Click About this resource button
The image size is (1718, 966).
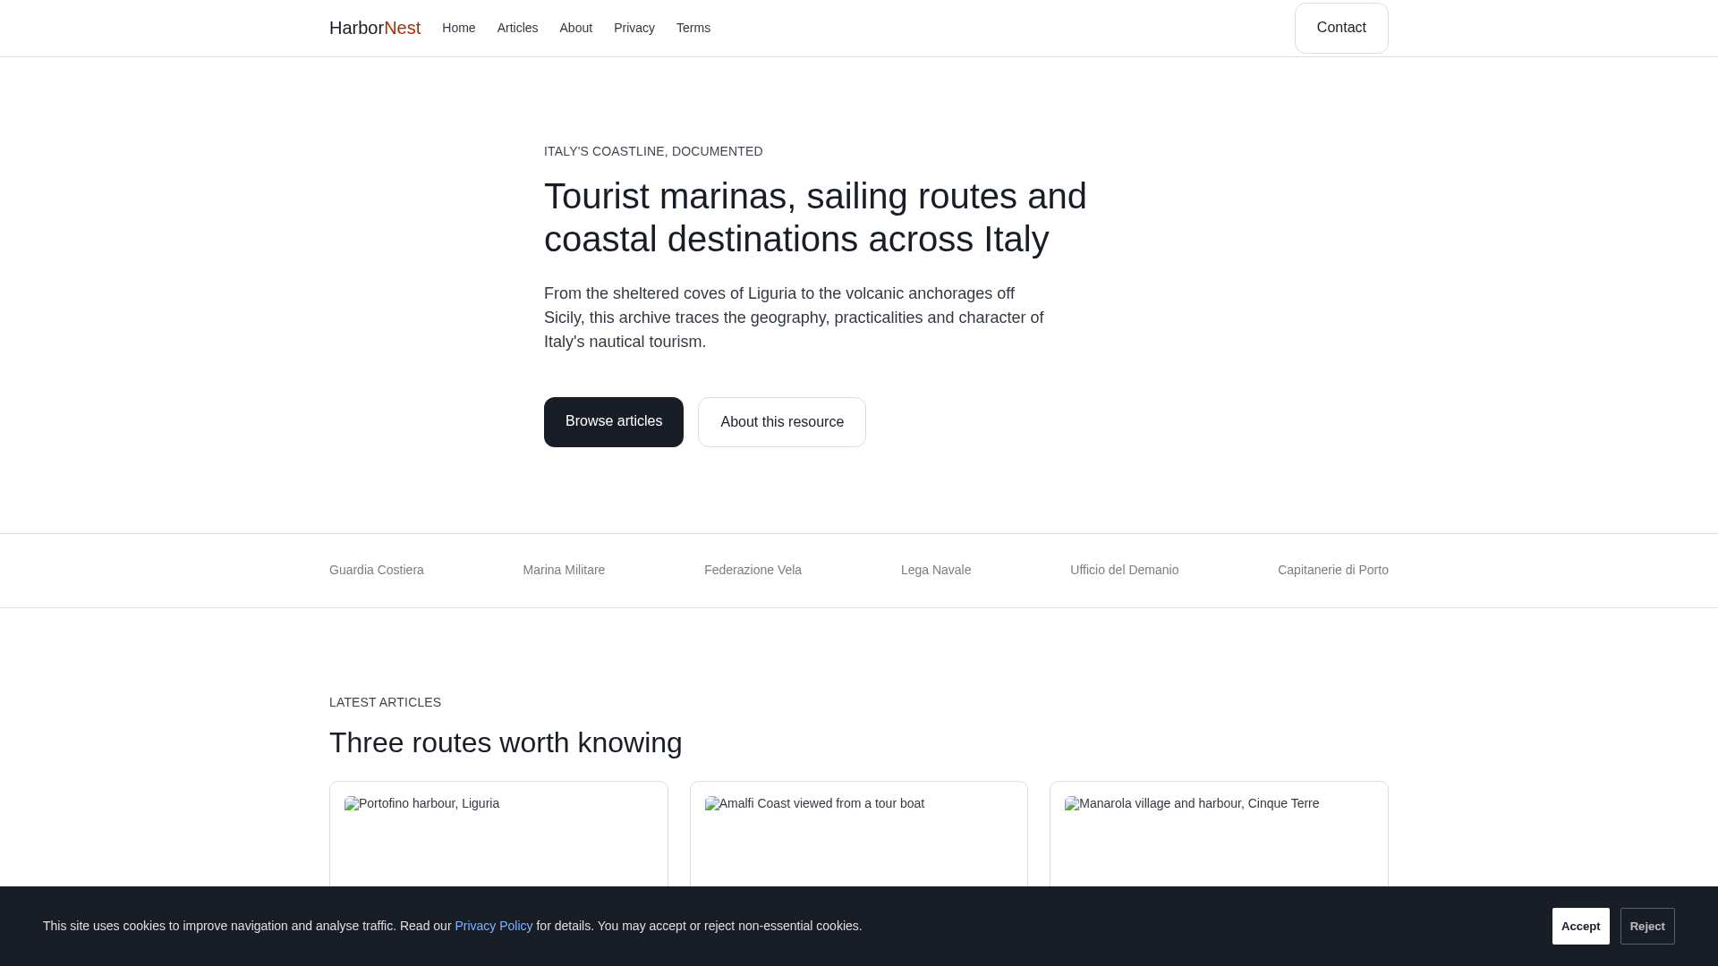[x=781, y=421]
